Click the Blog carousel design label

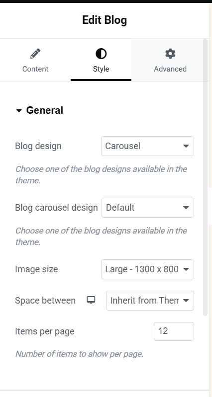56,208
